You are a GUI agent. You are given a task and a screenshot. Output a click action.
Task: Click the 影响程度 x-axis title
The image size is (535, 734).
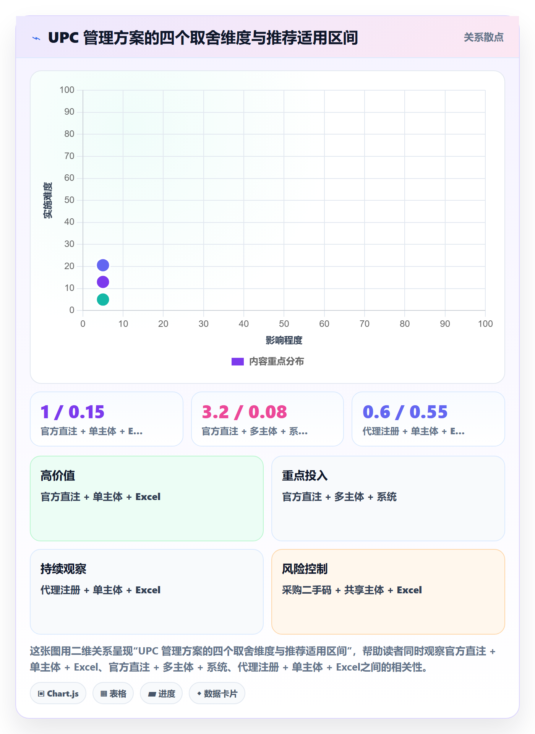click(x=284, y=340)
